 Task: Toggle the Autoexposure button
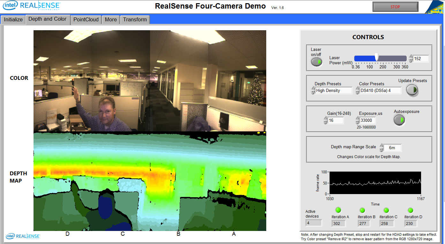tap(399, 120)
